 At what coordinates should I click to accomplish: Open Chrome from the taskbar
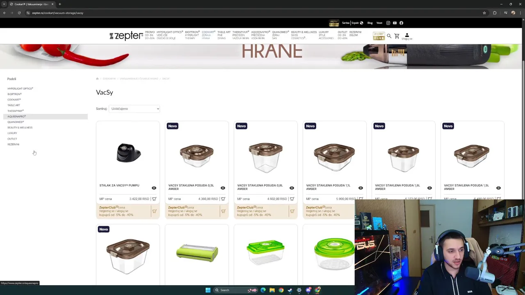(x=281, y=290)
